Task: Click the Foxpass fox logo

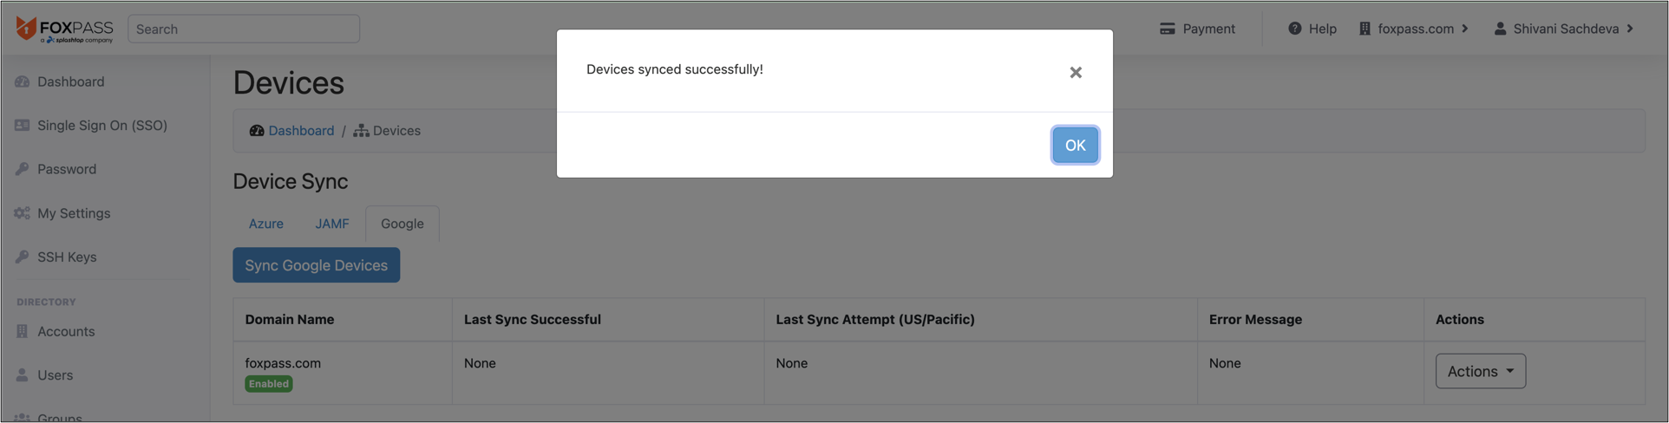Action: [x=26, y=29]
